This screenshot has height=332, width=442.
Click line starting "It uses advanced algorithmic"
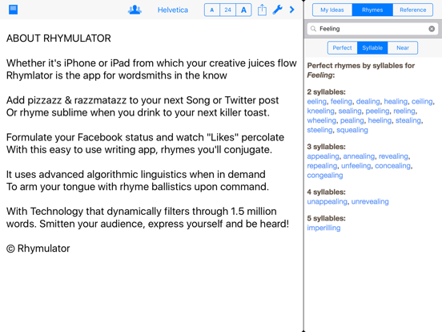click(136, 175)
